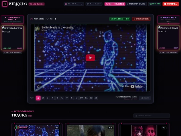Open the video title Switchblade in the castle
Screen dimensions: 181x136
coord(58,28)
